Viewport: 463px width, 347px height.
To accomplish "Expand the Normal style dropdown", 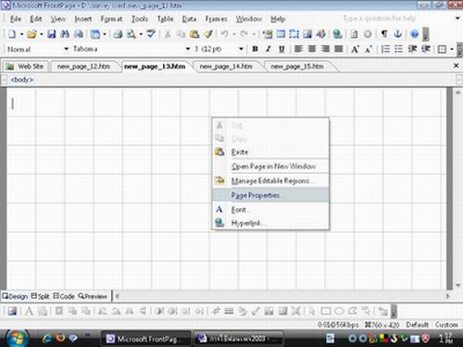I will pyautogui.click(x=66, y=49).
